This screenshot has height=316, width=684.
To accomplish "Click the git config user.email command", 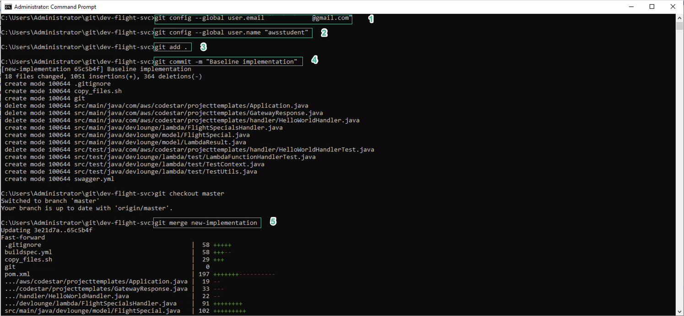I will (253, 18).
